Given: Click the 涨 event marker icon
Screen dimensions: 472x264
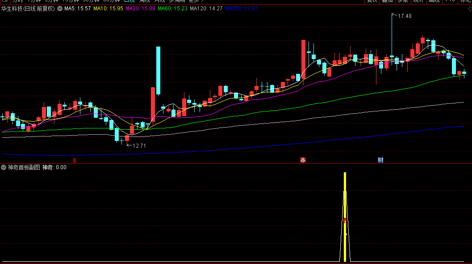Looking at the screenshot, I should point(303,160).
